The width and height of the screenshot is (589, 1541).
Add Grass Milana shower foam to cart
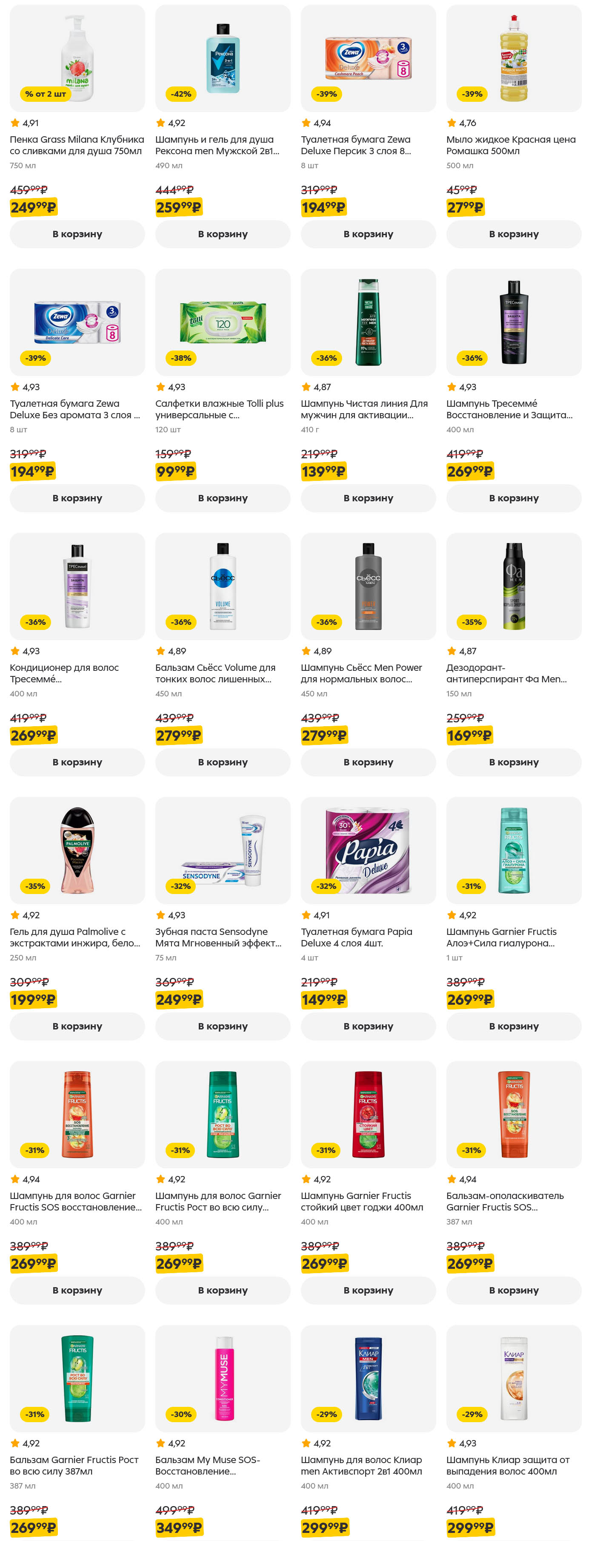click(77, 234)
